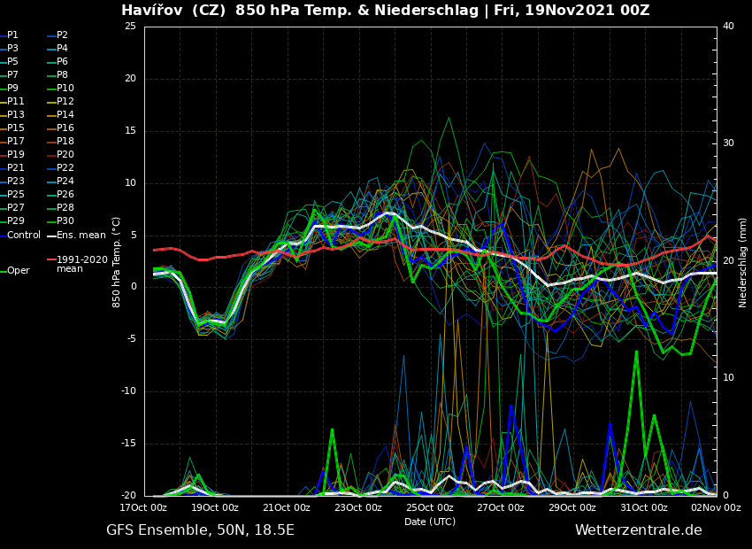
Task: Select the Oper legend entry
Action: [18, 271]
